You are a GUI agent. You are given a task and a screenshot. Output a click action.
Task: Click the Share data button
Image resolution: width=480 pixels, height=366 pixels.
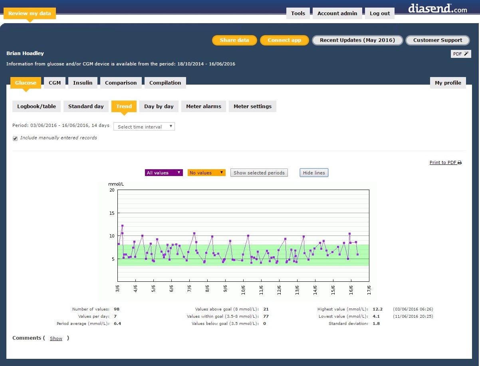click(234, 40)
